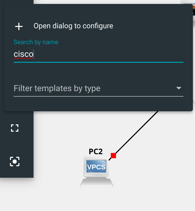Screen dimensions: 195x211
Task: Click the center-focus icon in the sidebar
Action: pyautogui.click(x=14, y=162)
